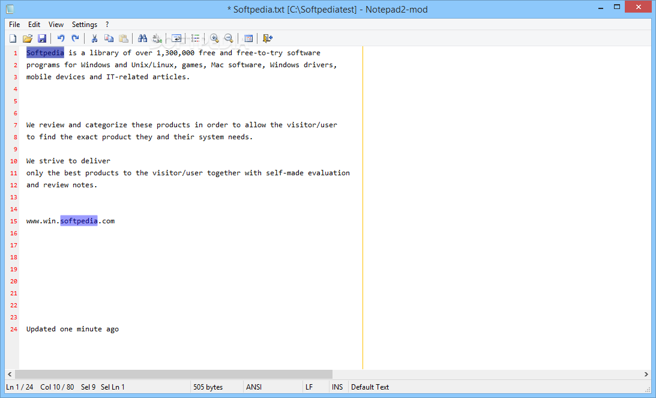The image size is (656, 398).
Task: Open the syntax scheme selection icon
Action: click(x=196, y=38)
